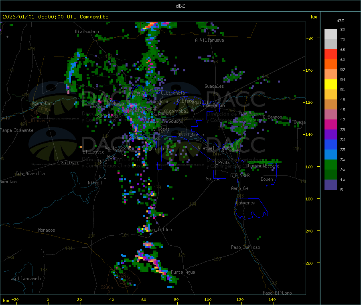Click the 'km' label at bottom-left axis
This screenshot has width=361, height=305.
point(6,301)
